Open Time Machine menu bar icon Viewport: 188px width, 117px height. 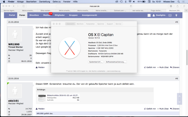(x=121, y=2)
